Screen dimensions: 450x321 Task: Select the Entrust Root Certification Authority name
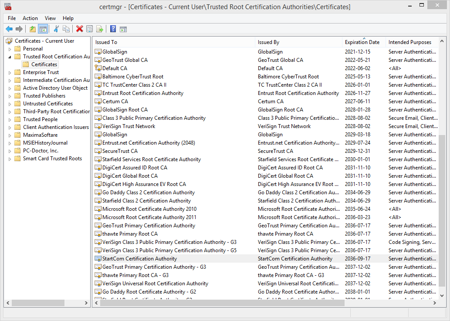click(143, 93)
